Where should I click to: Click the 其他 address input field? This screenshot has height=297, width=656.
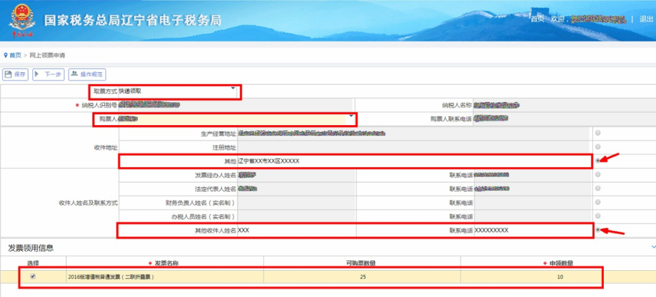[x=414, y=161]
